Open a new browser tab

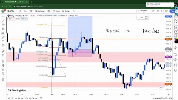[31, 2]
